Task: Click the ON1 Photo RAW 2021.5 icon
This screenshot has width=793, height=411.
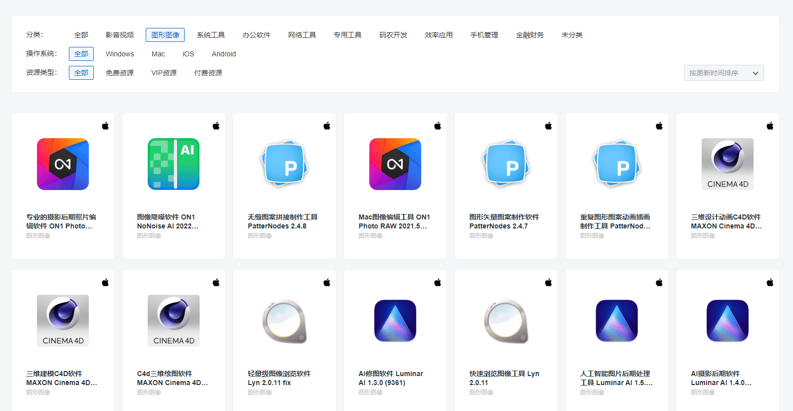Action: [x=395, y=164]
